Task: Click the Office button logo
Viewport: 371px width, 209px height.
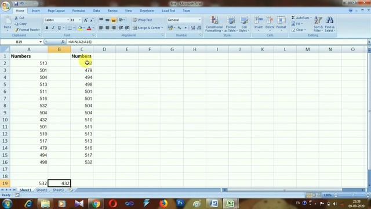Action: [6, 6]
